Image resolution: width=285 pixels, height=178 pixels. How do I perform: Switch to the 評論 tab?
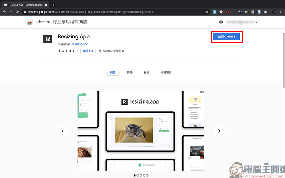tap(130, 72)
